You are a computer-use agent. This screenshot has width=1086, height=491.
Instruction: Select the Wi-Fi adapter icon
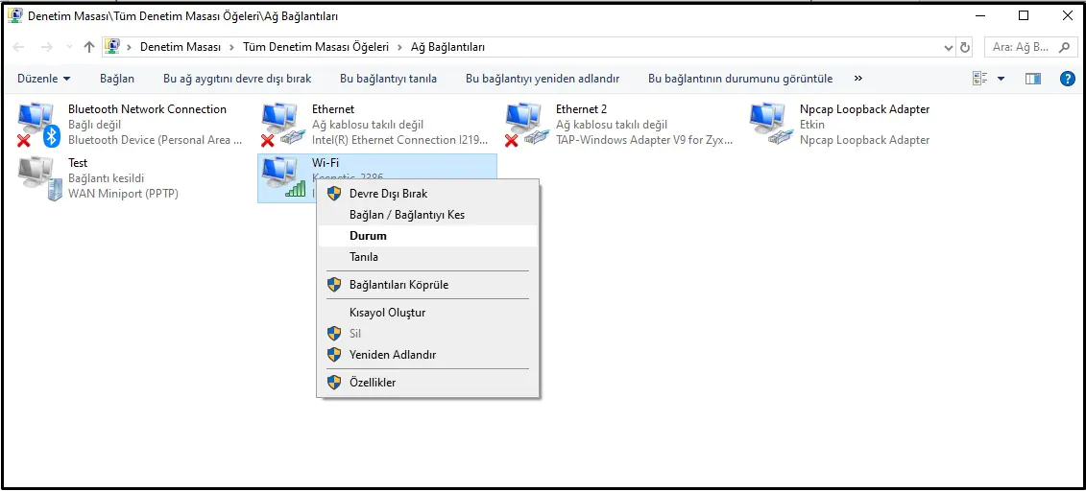[x=283, y=177]
